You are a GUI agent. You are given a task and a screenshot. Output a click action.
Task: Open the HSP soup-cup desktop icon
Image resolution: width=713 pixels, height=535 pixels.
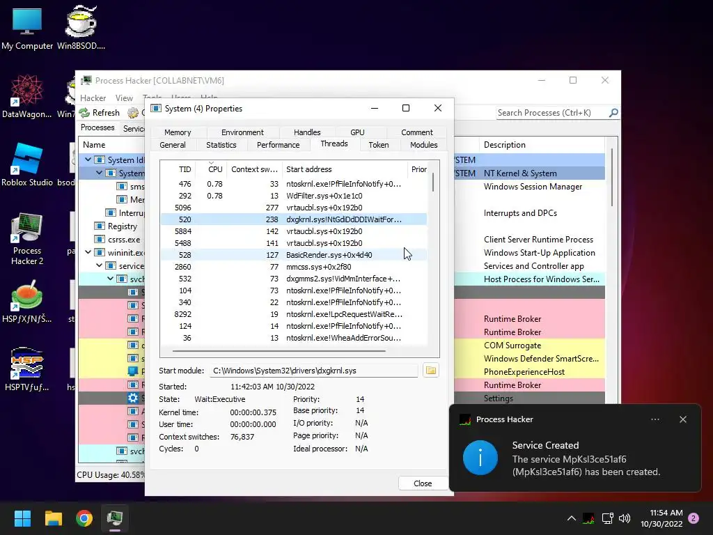27,301
